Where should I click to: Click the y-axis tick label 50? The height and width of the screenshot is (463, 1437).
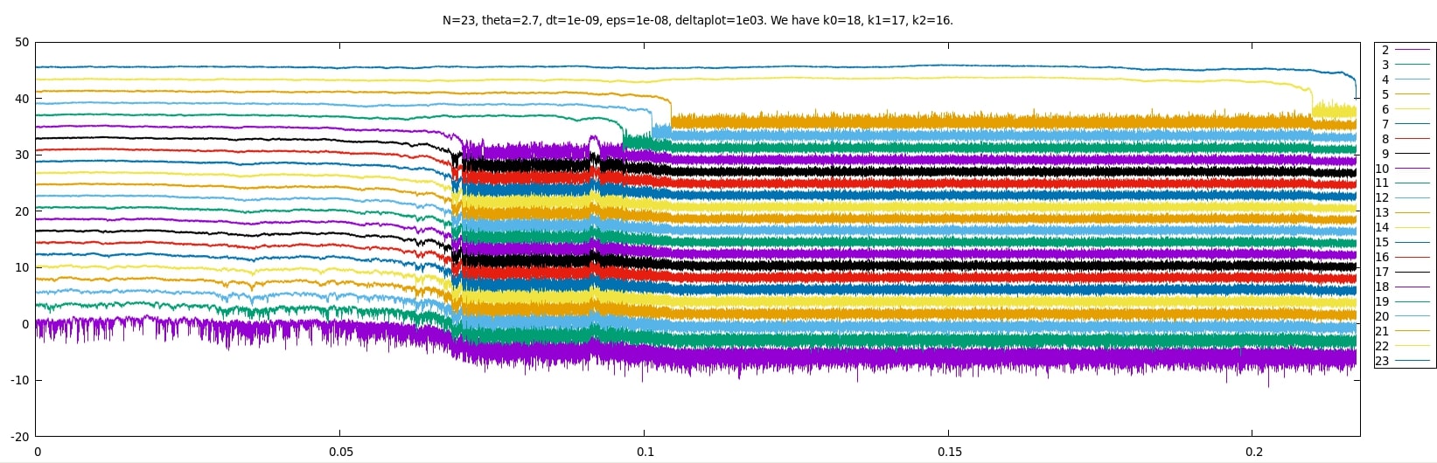point(22,43)
